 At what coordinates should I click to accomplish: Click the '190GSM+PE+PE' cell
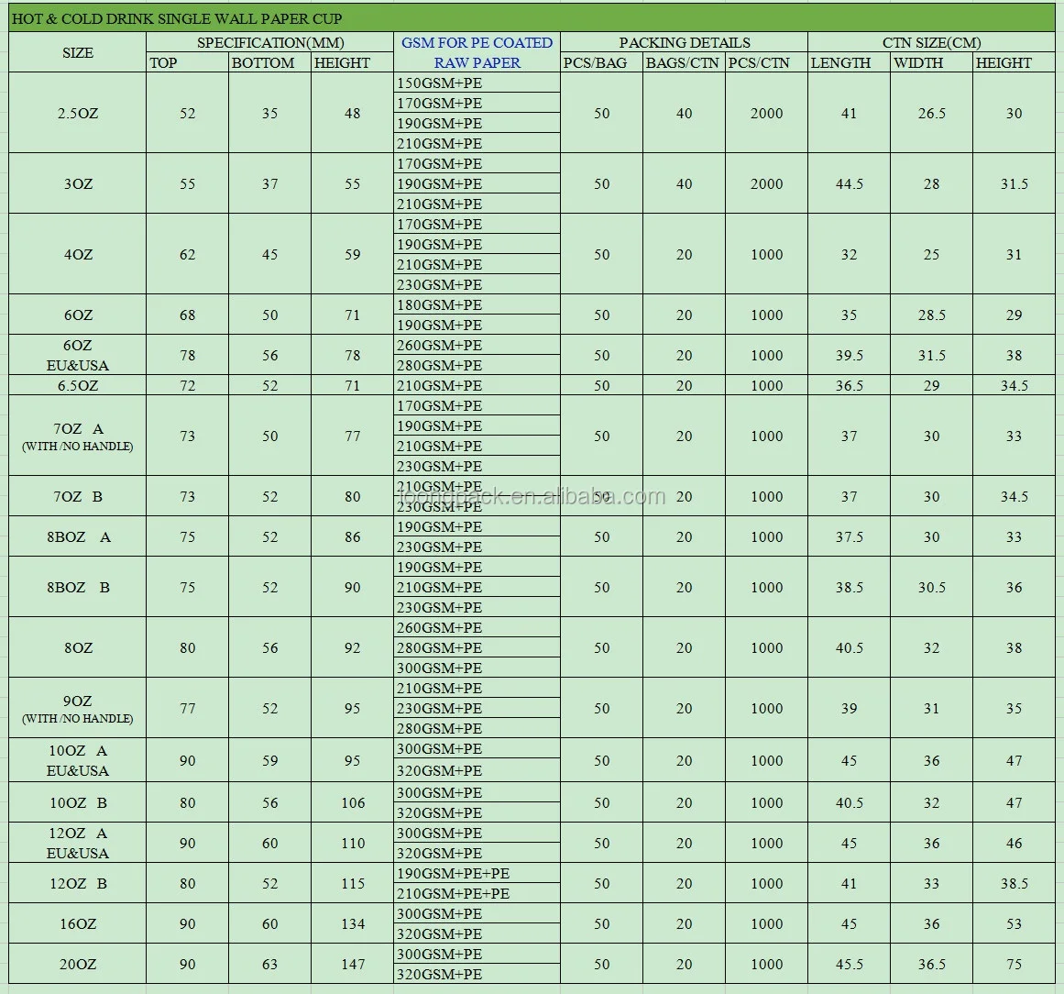[x=477, y=873]
